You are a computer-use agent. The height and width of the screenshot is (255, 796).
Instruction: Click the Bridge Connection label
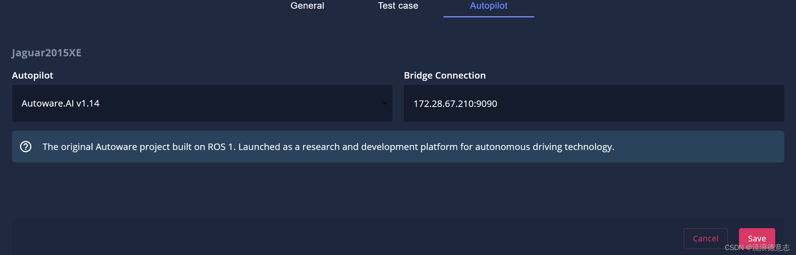tap(445, 76)
